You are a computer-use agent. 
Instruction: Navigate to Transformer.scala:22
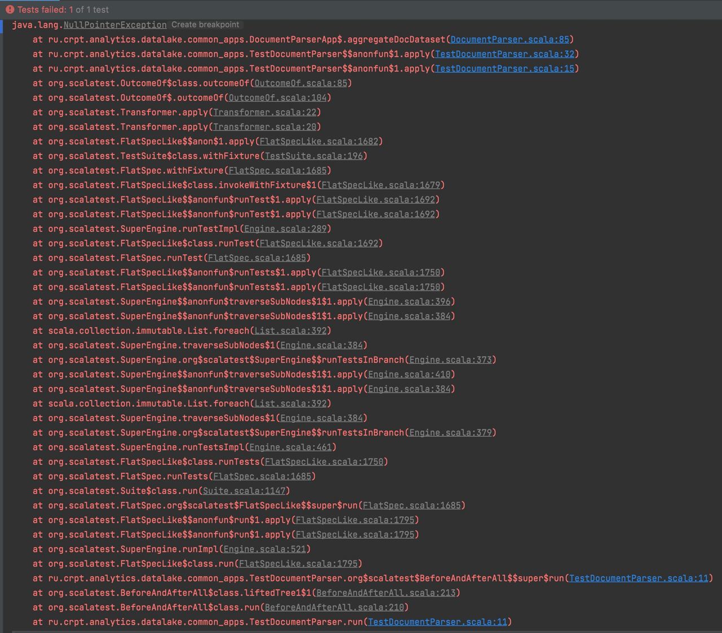pos(265,112)
